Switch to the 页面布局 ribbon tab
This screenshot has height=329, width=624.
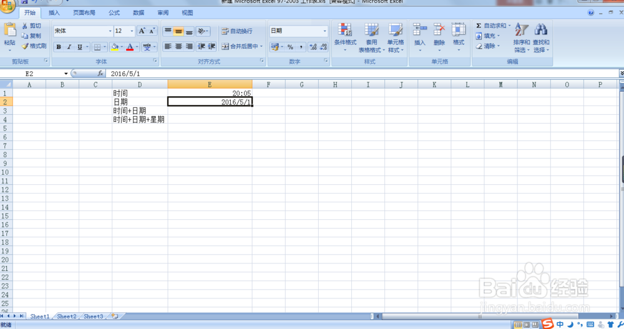pyautogui.click(x=84, y=12)
